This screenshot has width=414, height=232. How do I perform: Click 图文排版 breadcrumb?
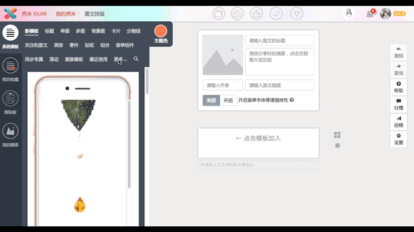coord(94,14)
